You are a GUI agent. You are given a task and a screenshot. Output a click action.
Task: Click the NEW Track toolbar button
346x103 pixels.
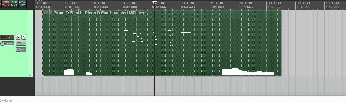(x=6, y=4)
